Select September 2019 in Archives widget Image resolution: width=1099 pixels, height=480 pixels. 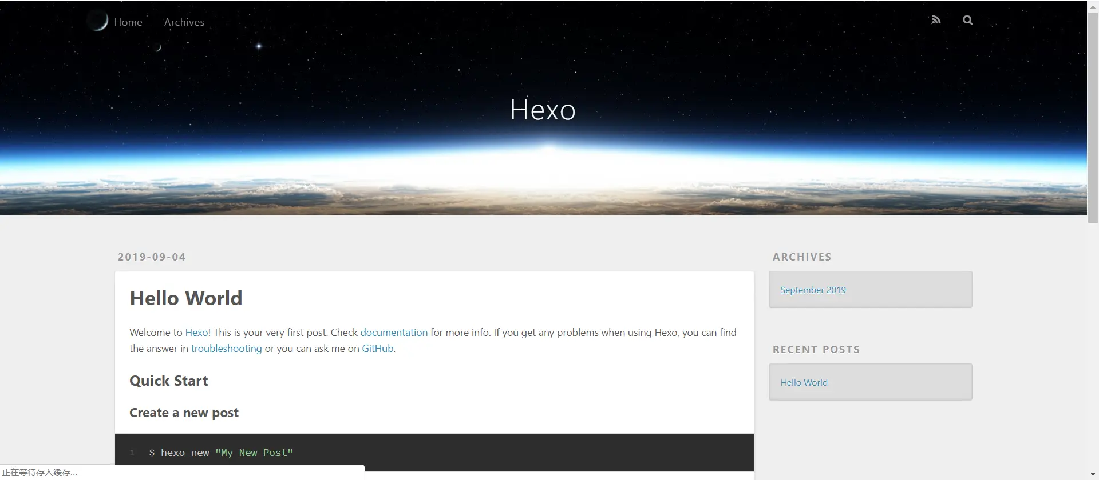[813, 290]
